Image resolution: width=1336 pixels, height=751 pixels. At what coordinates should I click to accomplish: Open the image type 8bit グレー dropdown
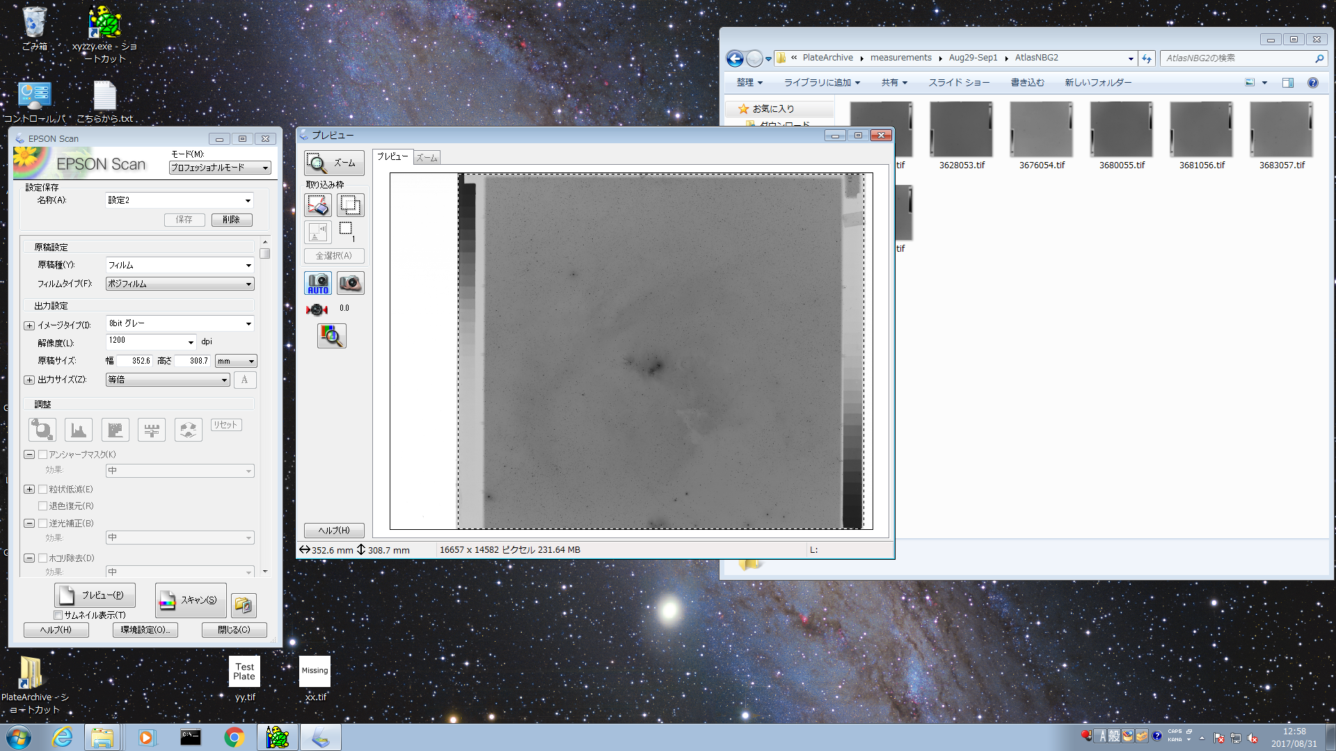tap(180, 323)
